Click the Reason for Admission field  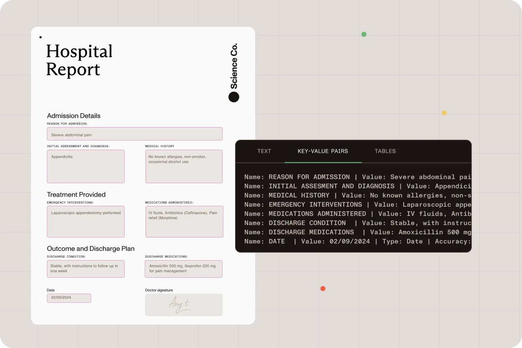[x=135, y=134]
